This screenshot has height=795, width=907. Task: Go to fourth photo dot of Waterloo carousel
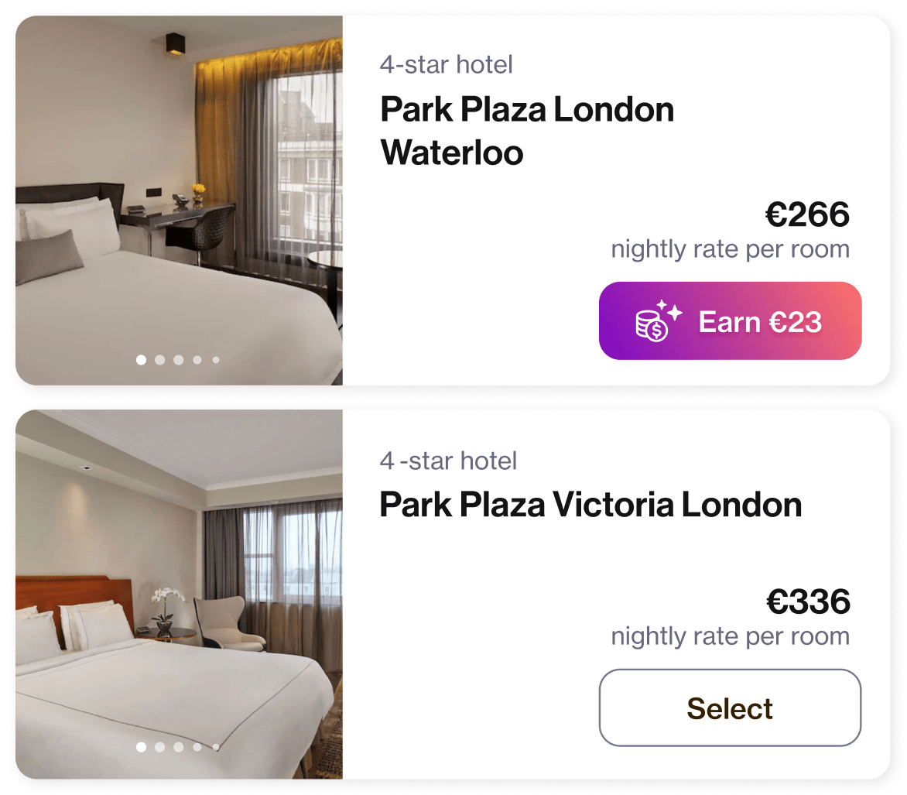(x=197, y=360)
